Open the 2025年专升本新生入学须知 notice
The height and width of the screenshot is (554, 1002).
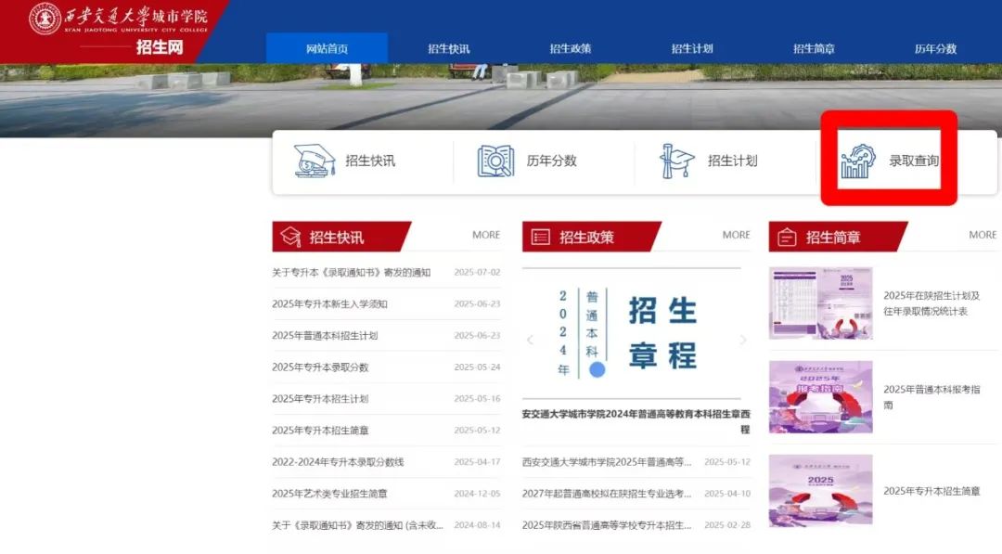[x=334, y=303]
